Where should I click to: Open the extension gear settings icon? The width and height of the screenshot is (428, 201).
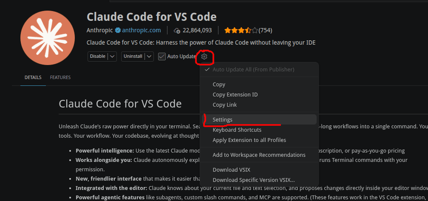[x=204, y=57]
